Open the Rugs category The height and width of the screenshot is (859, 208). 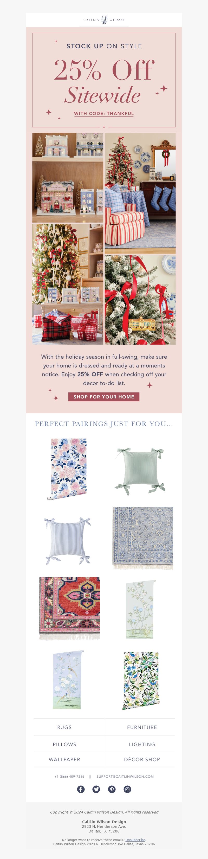[64, 727]
